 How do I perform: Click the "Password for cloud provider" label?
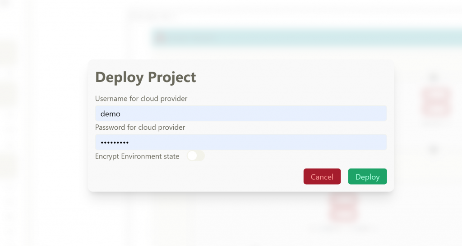coord(140,128)
